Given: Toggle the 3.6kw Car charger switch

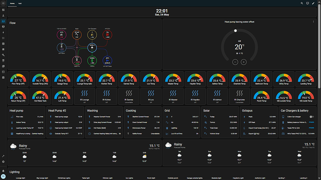Looking at the screenshot, I should click(x=312, y=117).
